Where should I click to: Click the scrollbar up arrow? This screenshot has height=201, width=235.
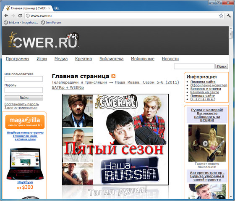click(231, 28)
